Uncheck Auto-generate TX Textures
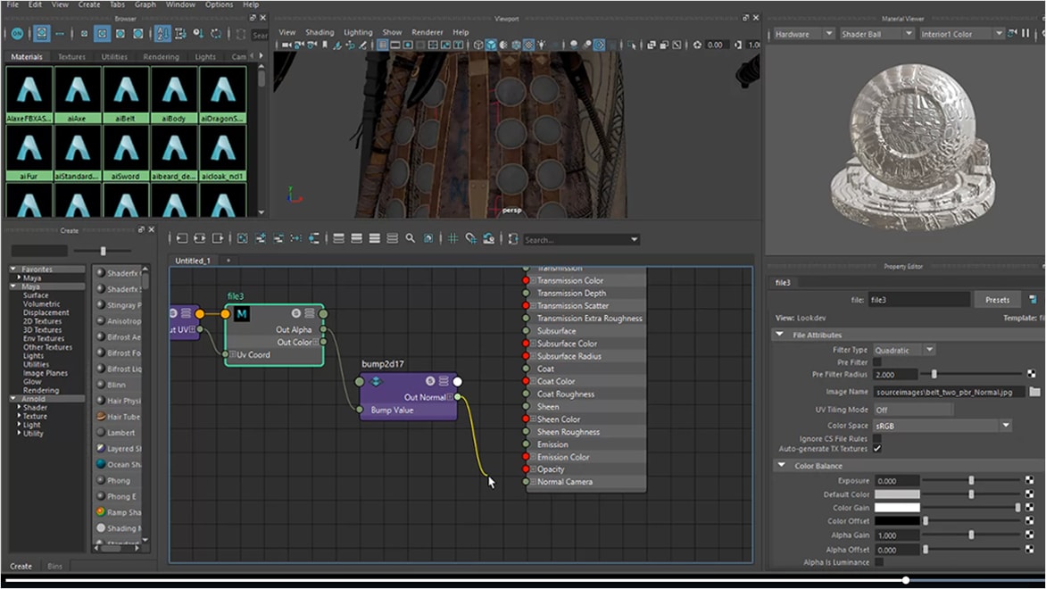The image size is (1046, 589). (876, 449)
